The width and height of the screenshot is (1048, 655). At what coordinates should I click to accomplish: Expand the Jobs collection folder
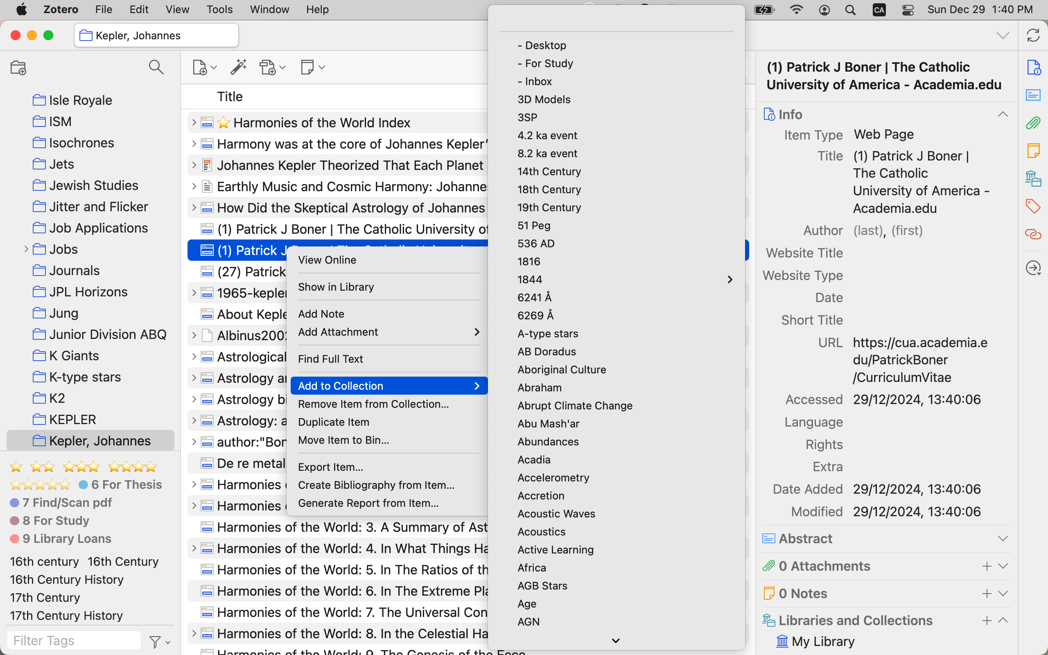click(x=26, y=249)
